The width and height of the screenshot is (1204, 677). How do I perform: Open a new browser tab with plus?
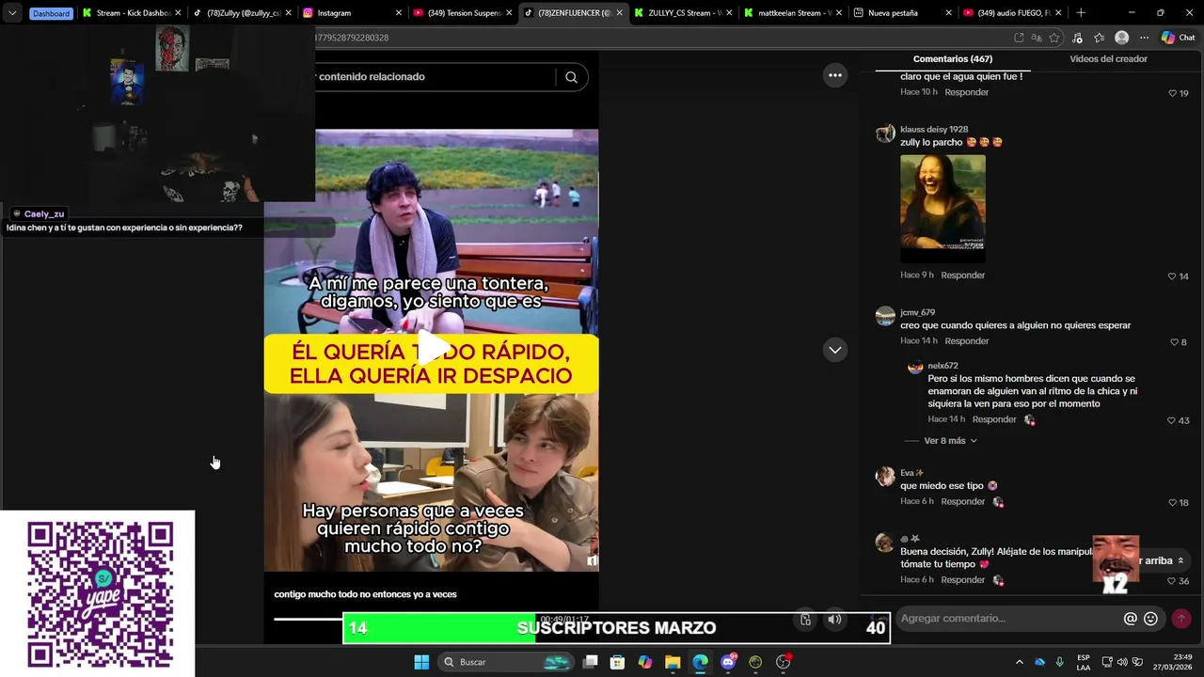[1080, 13]
